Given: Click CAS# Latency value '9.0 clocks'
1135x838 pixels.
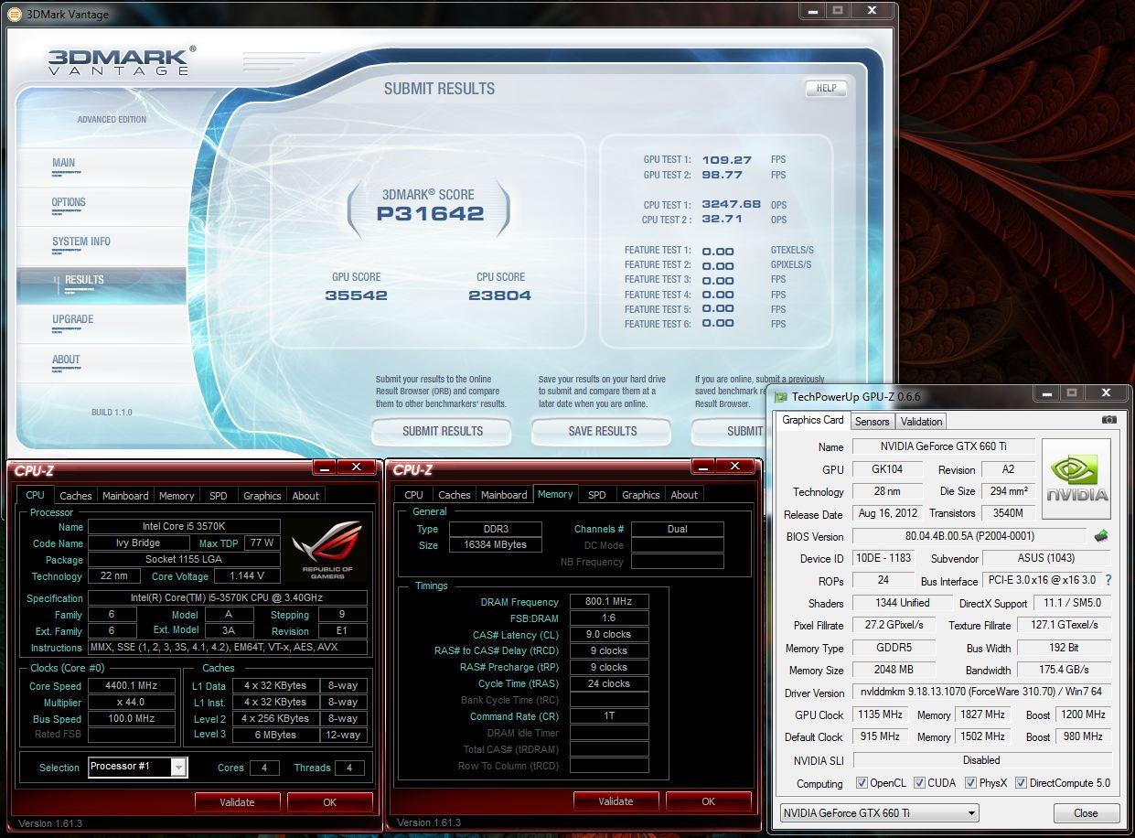Looking at the screenshot, I should 609,635.
